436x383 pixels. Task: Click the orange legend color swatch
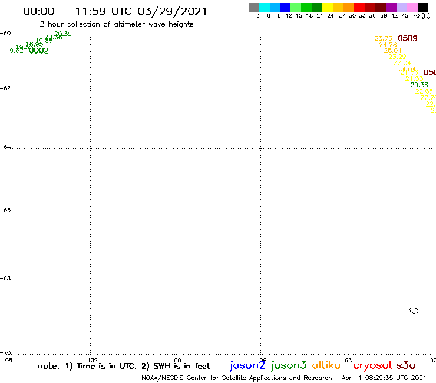click(x=349, y=7)
